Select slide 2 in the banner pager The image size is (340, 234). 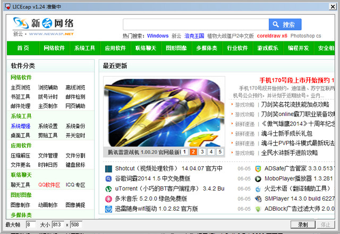[x=193, y=152]
